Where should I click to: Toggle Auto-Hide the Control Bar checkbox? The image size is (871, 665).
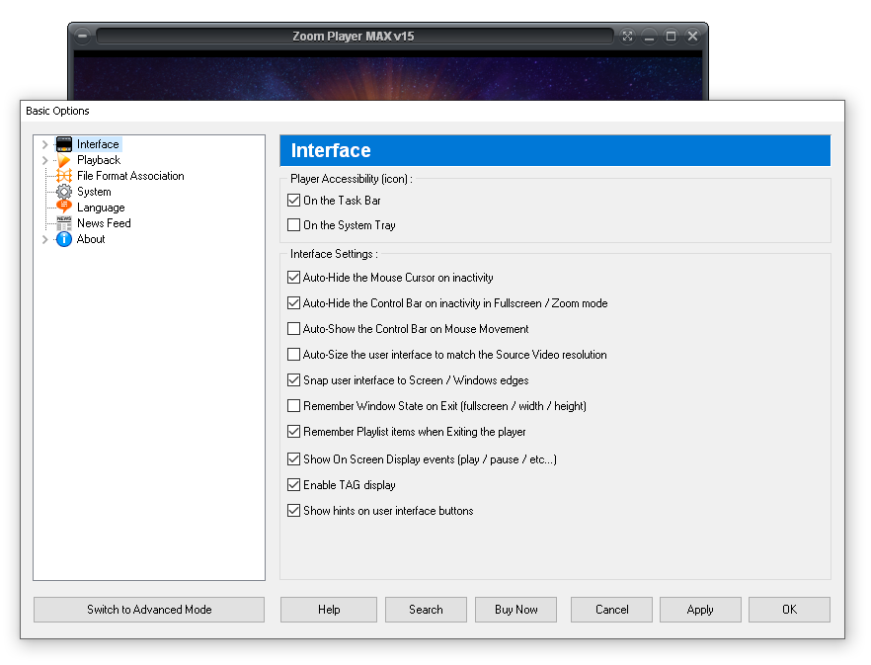[x=294, y=303]
